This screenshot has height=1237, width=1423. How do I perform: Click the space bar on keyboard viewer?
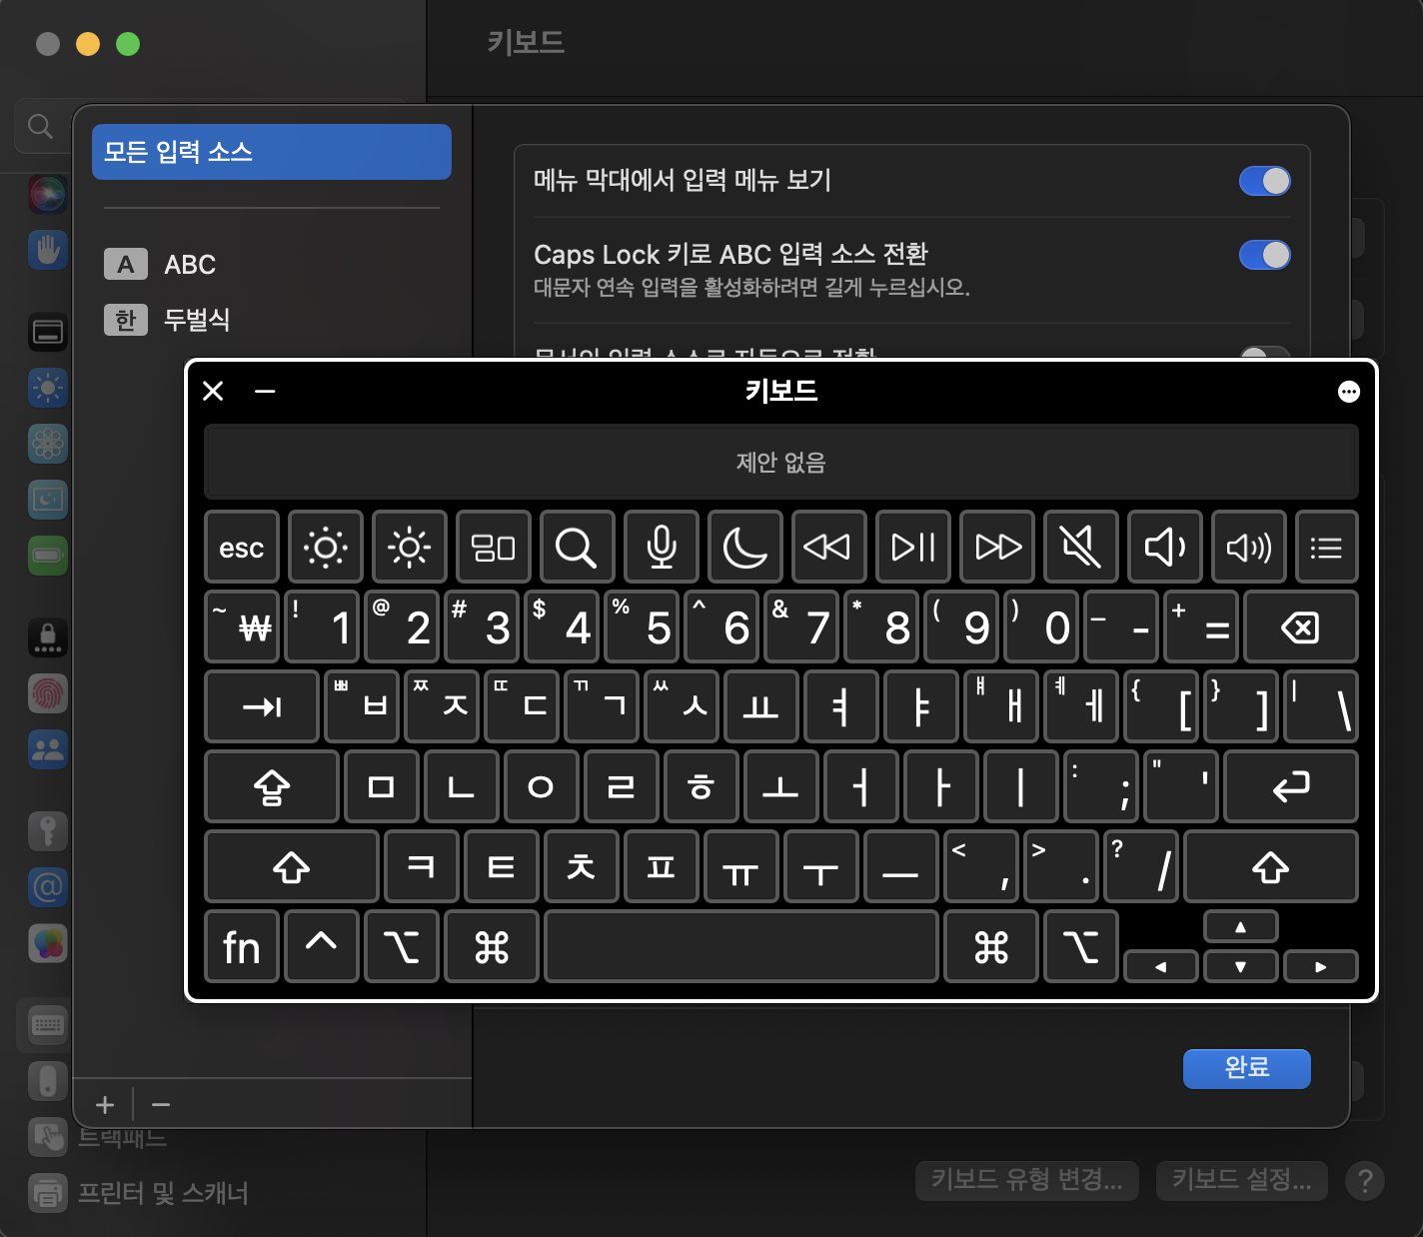click(741, 946)
